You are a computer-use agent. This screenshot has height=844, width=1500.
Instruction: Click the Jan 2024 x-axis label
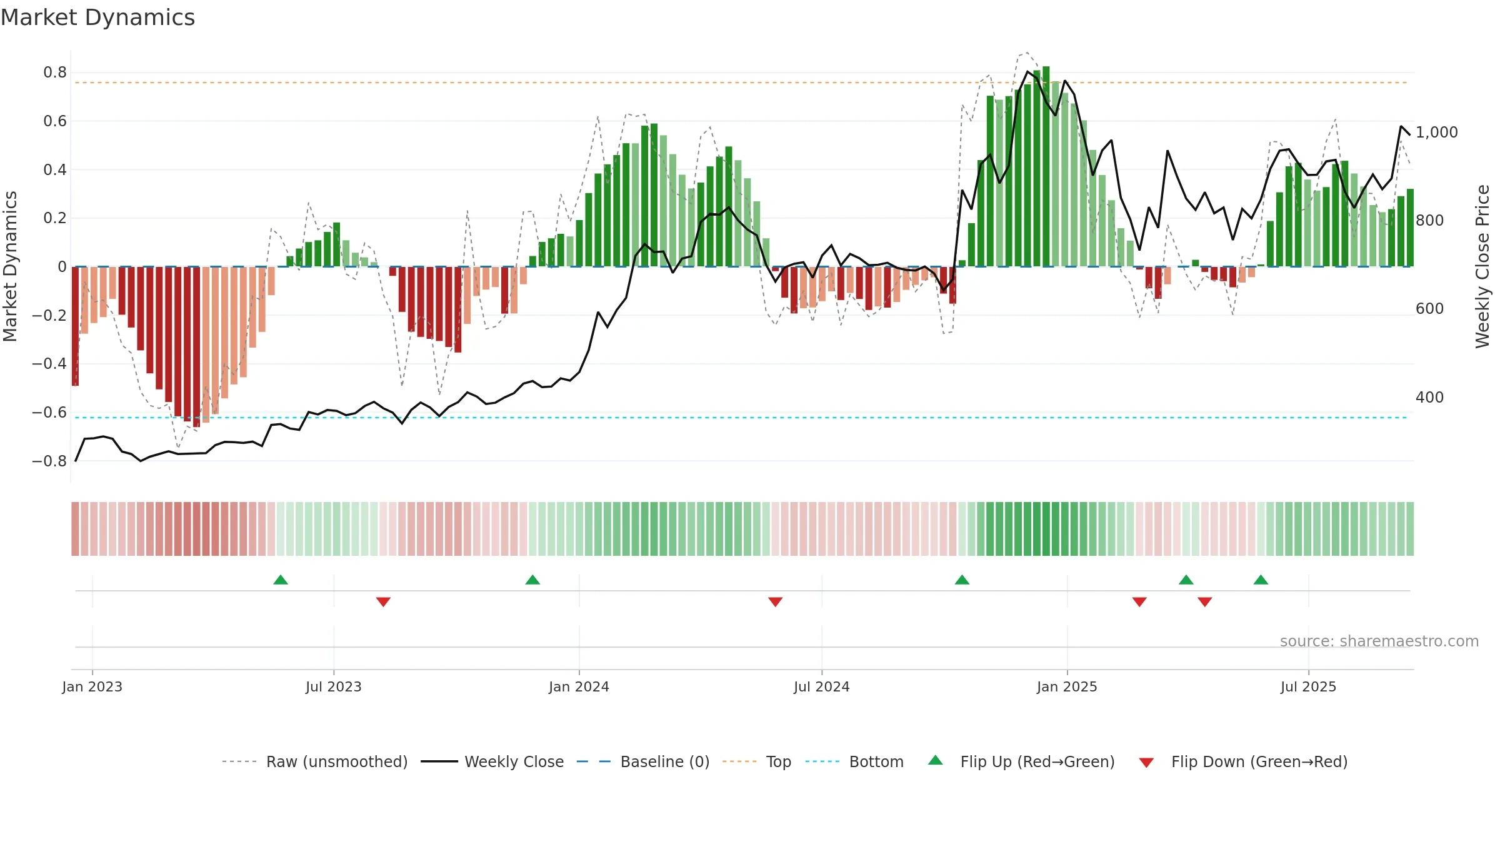click(579, 686)
